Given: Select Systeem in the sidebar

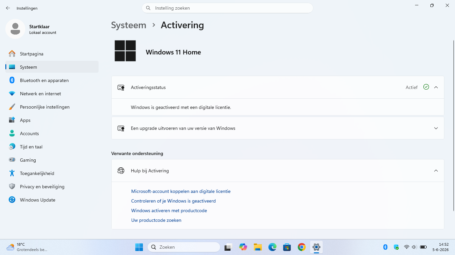Looking at the screenshot, I should [x=52, y=67].
